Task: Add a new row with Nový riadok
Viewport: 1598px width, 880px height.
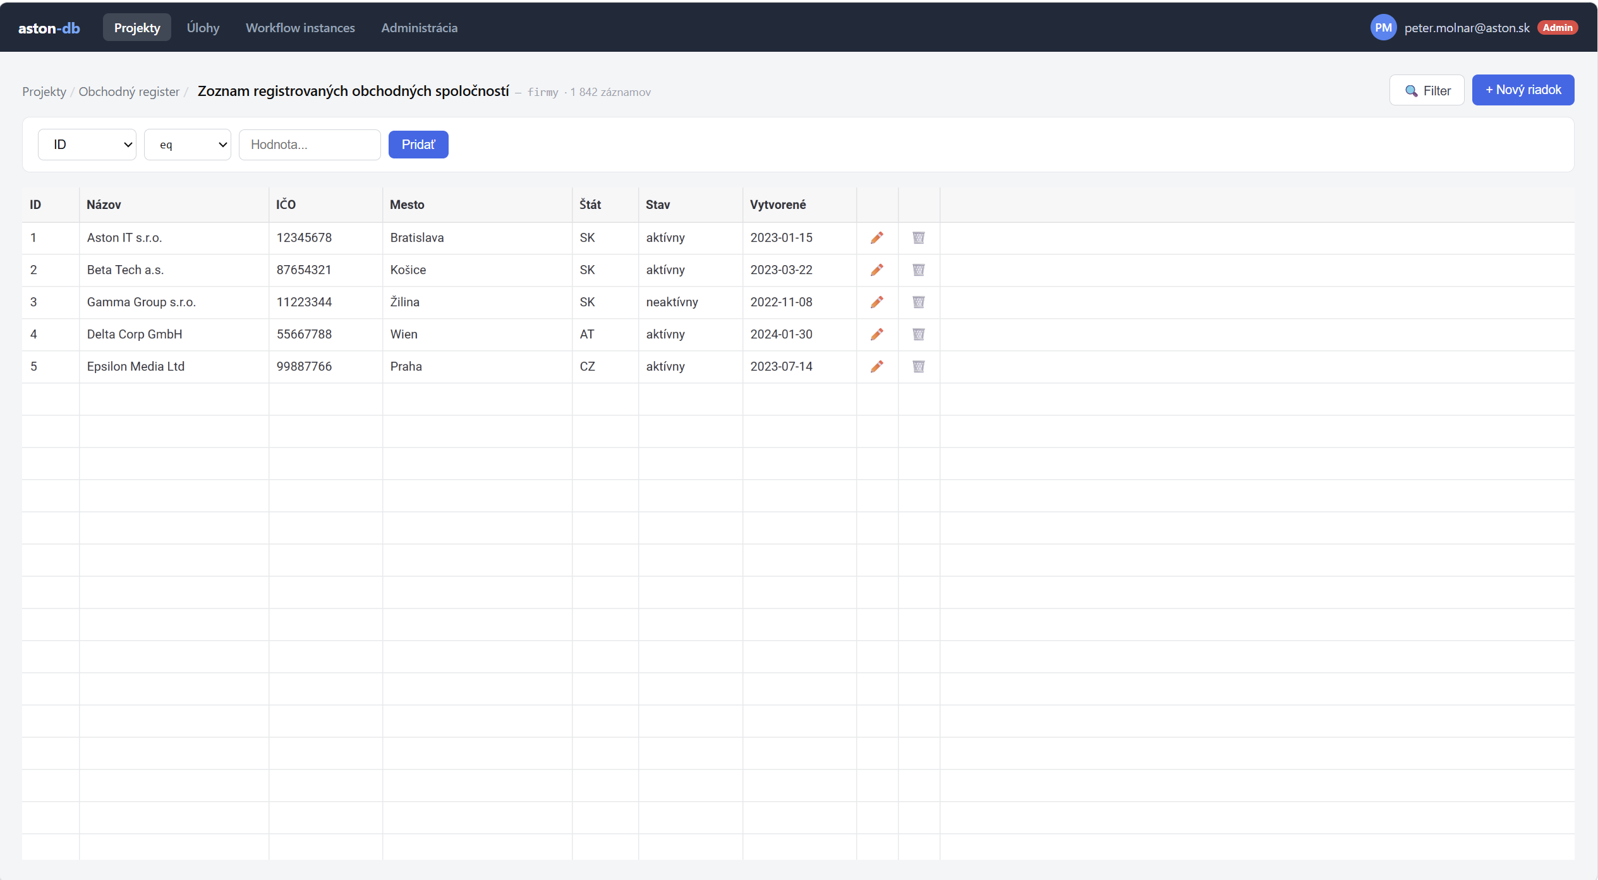Action: click(1523, 90)
